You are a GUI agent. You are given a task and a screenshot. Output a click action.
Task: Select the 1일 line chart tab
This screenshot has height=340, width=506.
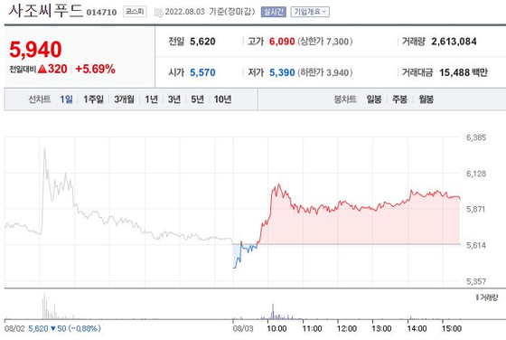[x=66, y=99]
